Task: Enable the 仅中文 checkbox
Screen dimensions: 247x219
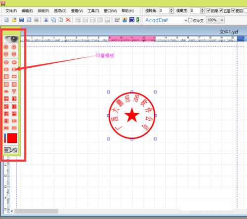Action: [190, 20]
